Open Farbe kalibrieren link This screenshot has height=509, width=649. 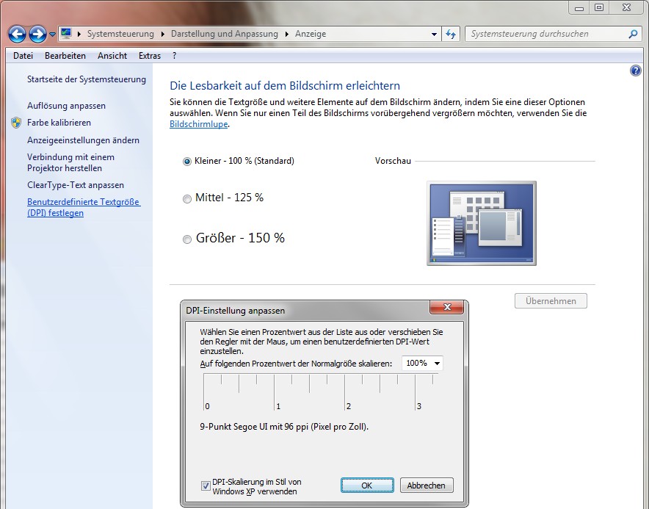tap(59, 123)
